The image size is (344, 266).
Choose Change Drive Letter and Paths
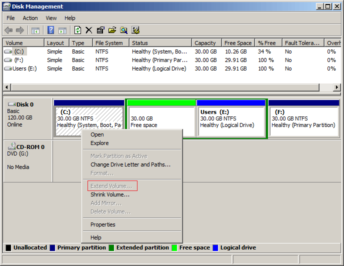click(130, 164)
